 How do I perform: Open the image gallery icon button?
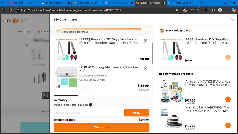pos(46,95)
